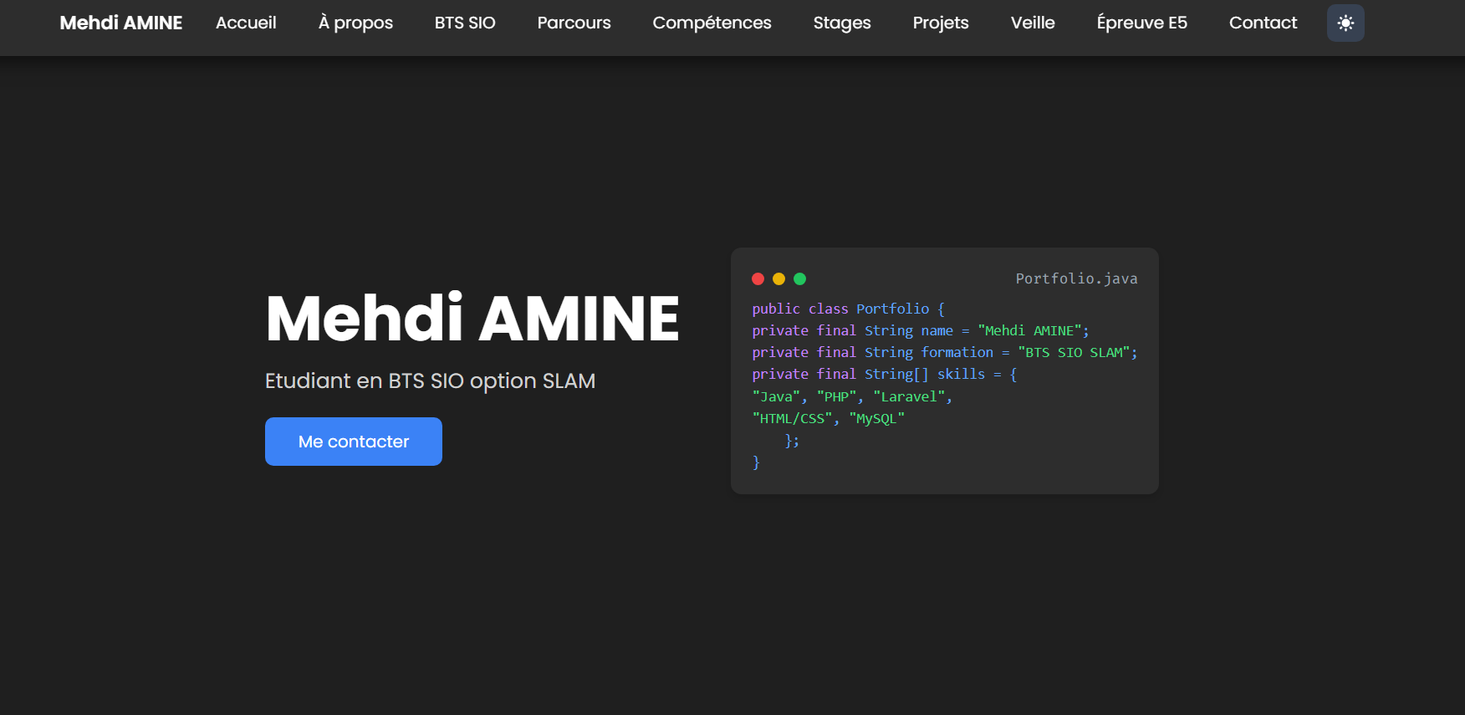The image size is (1465, 715).
Task: Go to Projets in navigation
Action: click(x=941, y=23)
